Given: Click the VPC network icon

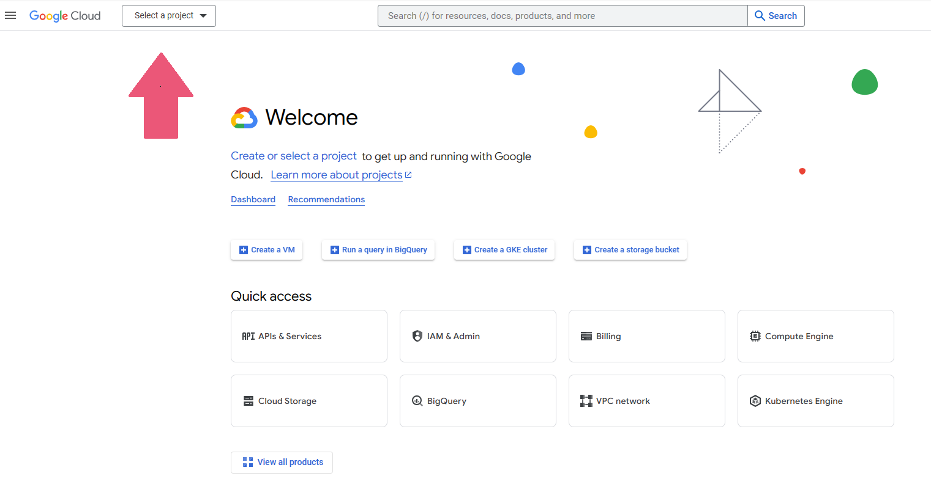Looking at the screenshot, I should [586, 401].
